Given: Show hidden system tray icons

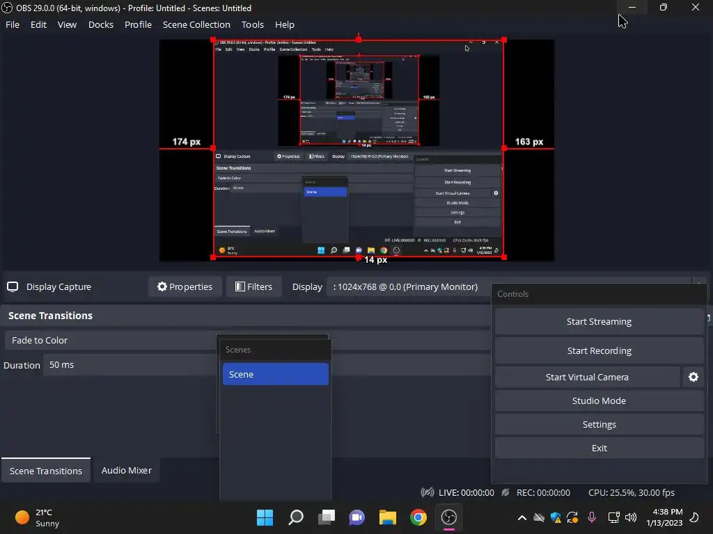Looking at the screenshot, I should point(522,517).
